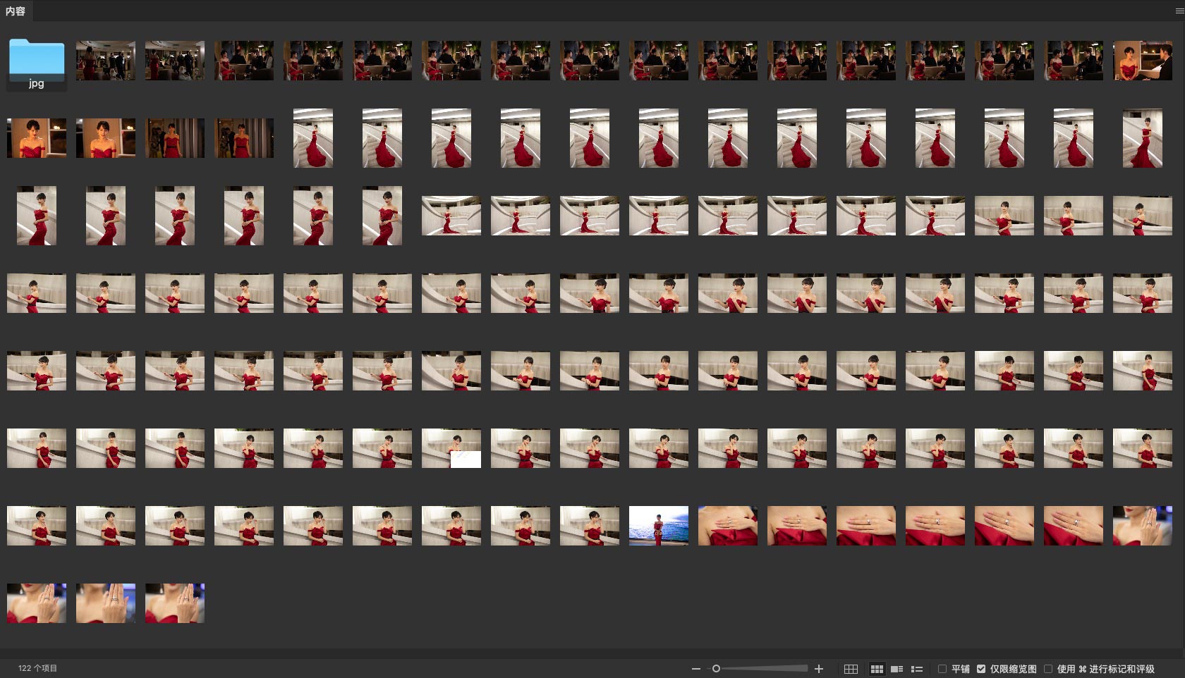The width and height of the screenshot is (1185, 678).
Task: Switch to thumbnail view mode
Action: (x=877, y=669)
